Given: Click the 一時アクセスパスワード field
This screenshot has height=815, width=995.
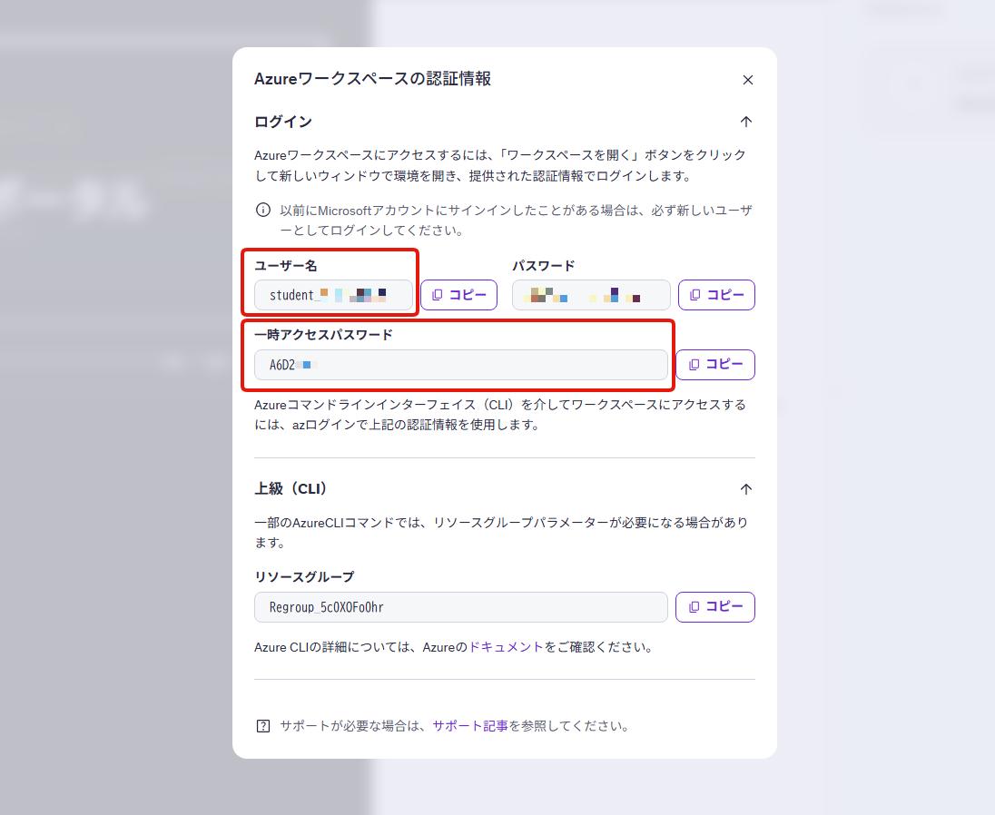Looking at the screenshot, I should click(460, 365).
